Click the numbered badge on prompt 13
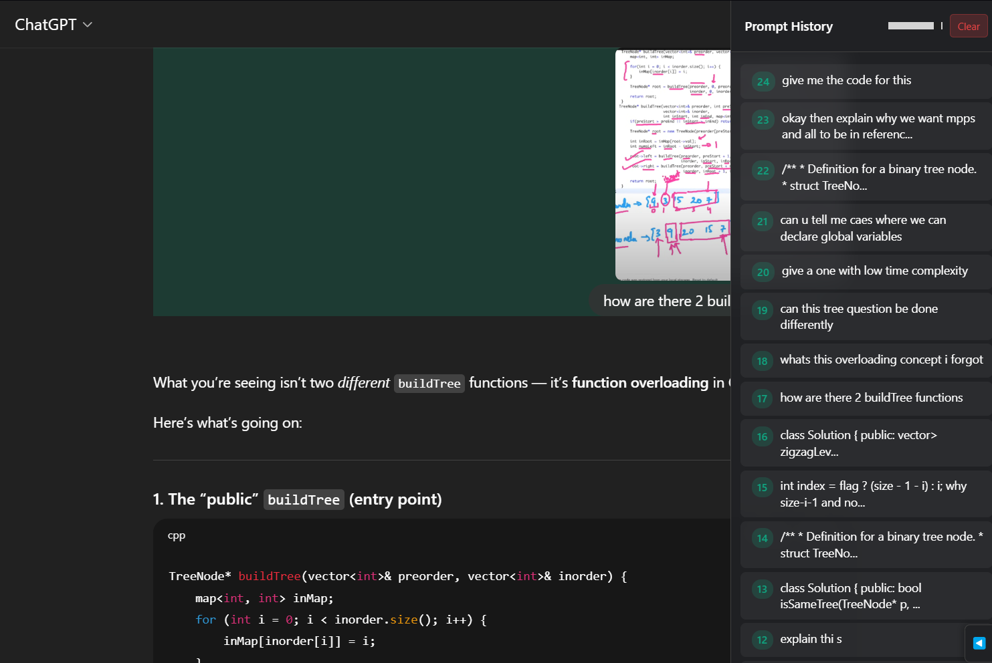Image resolution: width=992 pixels, height=663 pixels. [763, 589]
